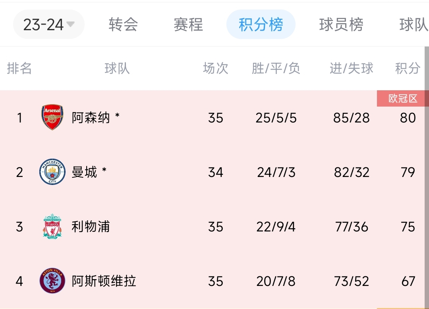The image size is (429, 309).
Task: Select the 积分榜 tab
Action: coord(261,25)
